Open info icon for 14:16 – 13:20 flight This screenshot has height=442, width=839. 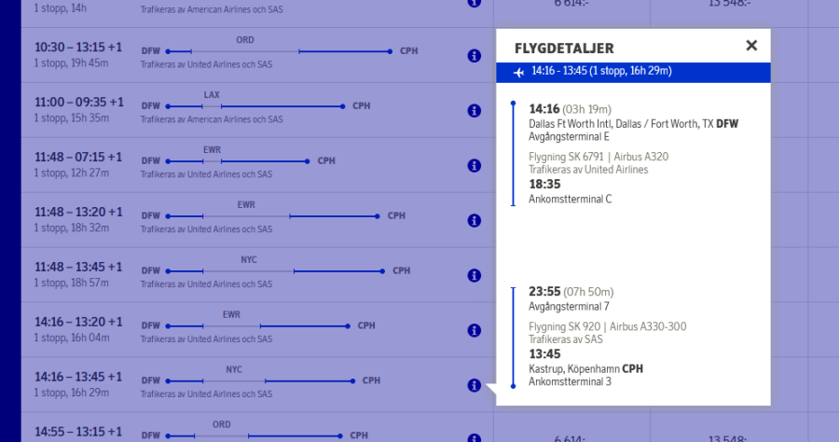coord(474,330)
